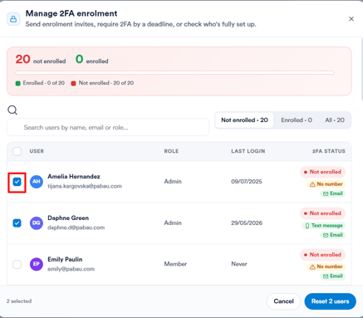Click the Member role for Emily Paulin

click(175, 264)
